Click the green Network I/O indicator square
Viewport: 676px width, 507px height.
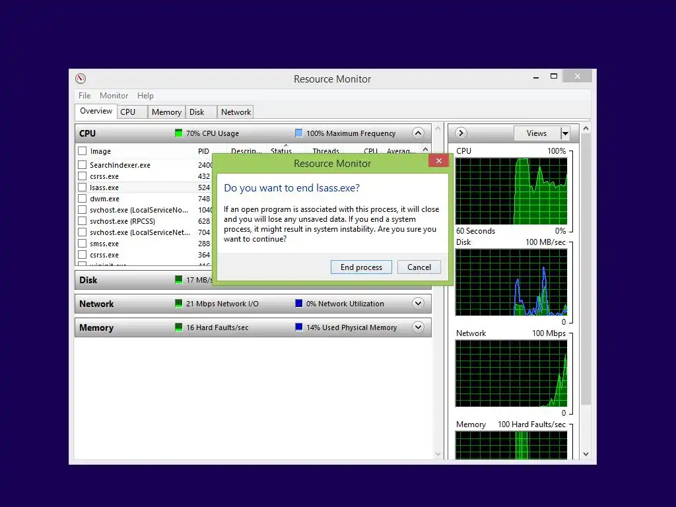coord(178,303)
